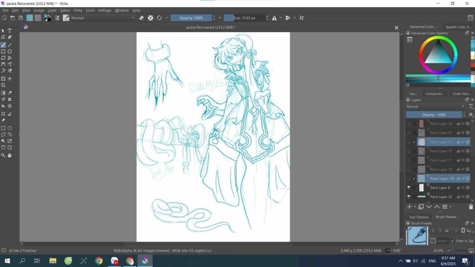Select the Move tool
The width and height of the screenshot is (475, 267).
(10, 79)
